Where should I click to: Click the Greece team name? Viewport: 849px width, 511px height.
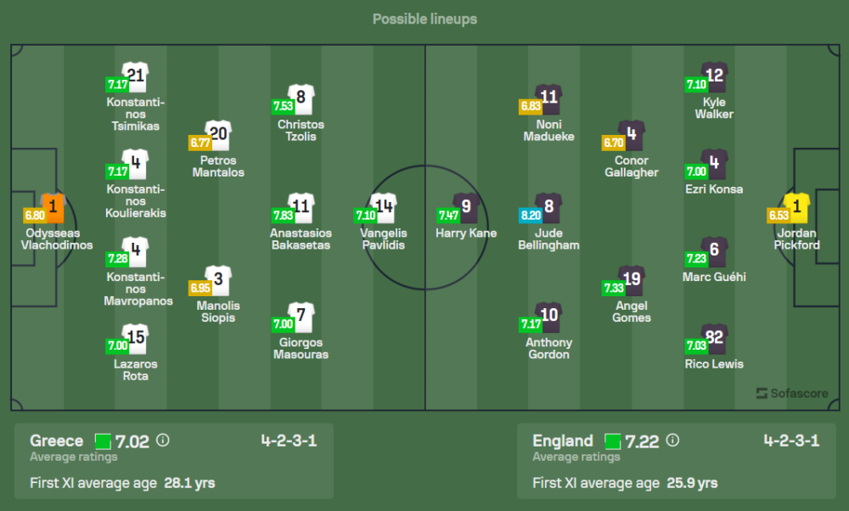pyautogui.click(x=56, y=441)
